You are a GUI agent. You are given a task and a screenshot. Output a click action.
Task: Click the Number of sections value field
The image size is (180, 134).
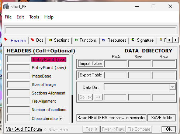click(x=18, y=110)
